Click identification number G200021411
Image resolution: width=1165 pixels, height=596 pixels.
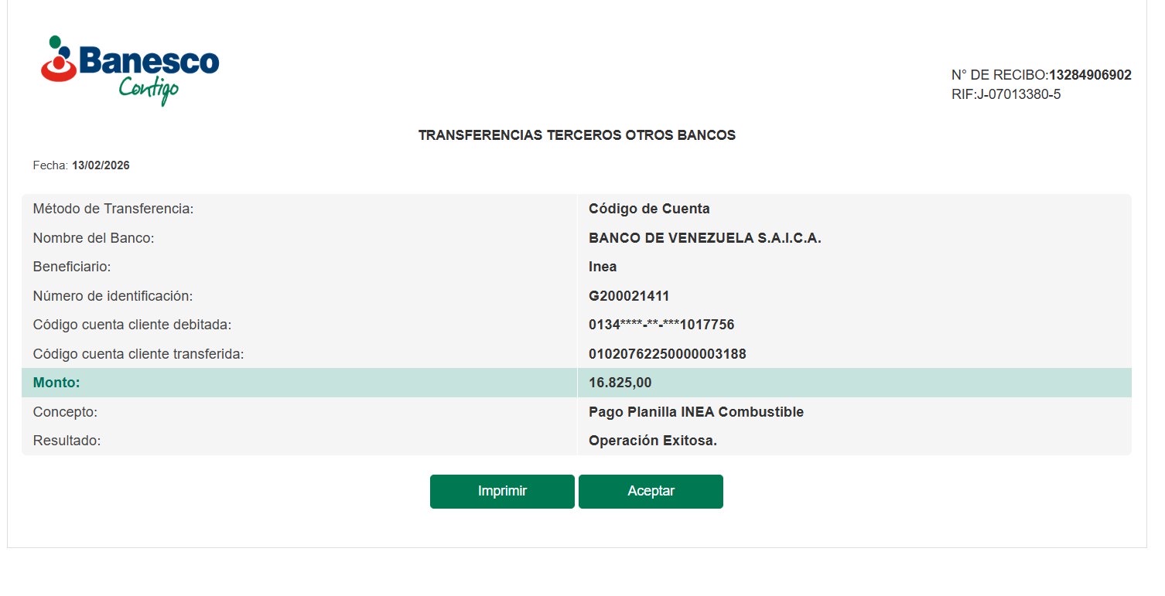pyautogui.click(x=629, y=296)
